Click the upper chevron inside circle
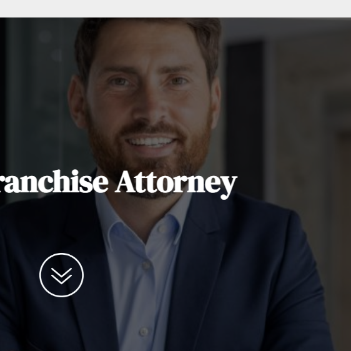The width and height of the screenshot is (351, 351). [62, 273]
